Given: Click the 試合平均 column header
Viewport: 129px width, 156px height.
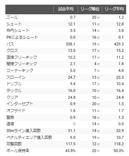Looking at the screenshot, I should (66, 9).
